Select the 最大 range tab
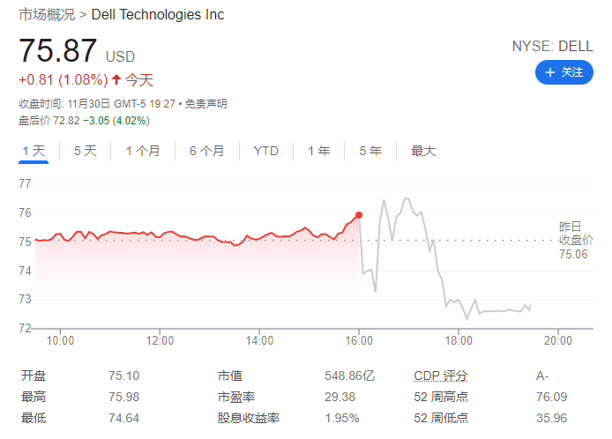Image resolution: width=612 pixels, height=439 pixels. [x=423, y=151]
